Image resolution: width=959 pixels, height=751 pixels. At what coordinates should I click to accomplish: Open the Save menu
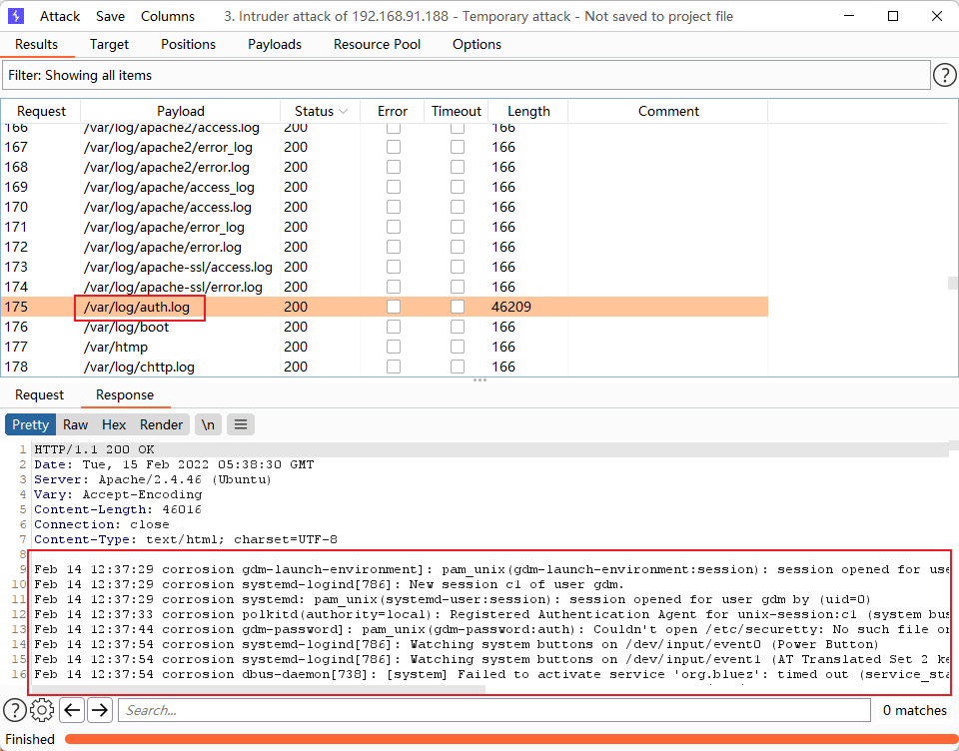tap(110, 17)
